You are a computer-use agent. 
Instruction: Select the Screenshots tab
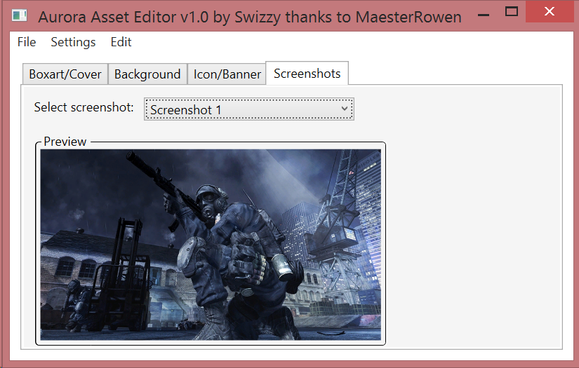click(x=307, y=74)
